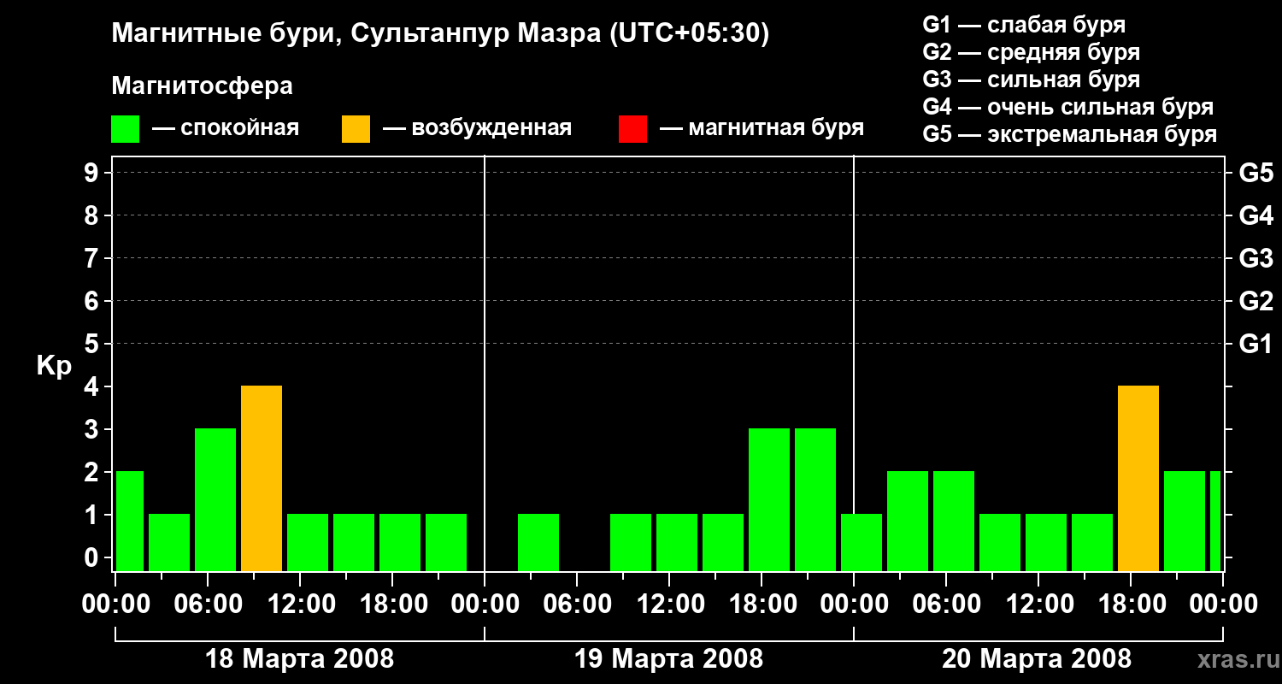The image size is (1282, 684).
Task: Click the '— магнитная буря' legend label
Action: tap(762, 129)
